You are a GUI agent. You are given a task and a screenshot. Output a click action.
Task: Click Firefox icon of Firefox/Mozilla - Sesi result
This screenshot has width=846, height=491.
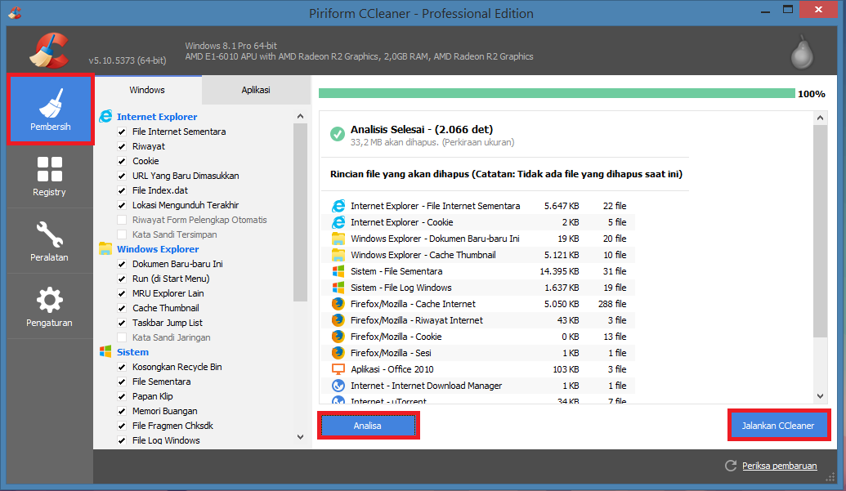[338, 352]
